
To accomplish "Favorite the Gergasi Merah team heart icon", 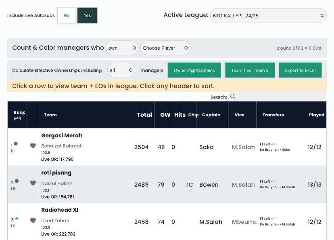I will [x=33, y=146].
